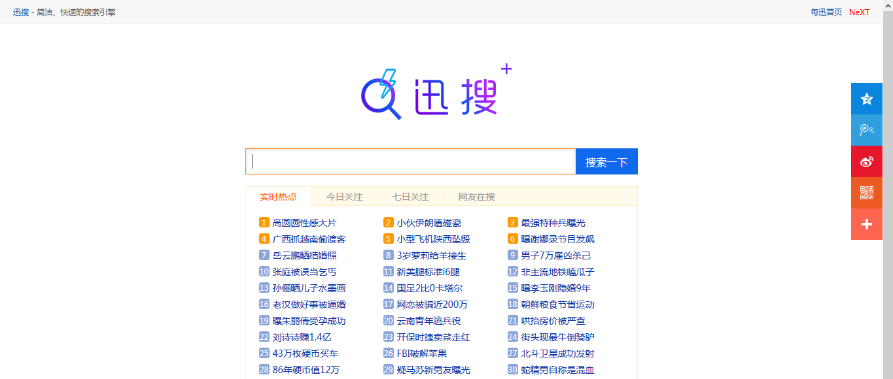Switch to the 今日关注 tab
The width and height of the screenshot is (893, 379).
(x=343, y=196)
